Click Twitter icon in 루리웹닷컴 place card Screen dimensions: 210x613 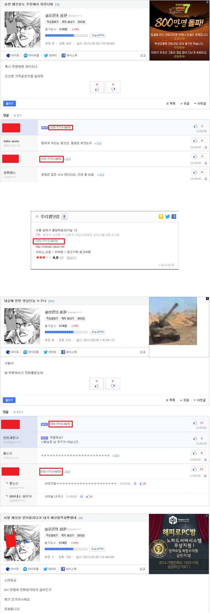[167, 216]
